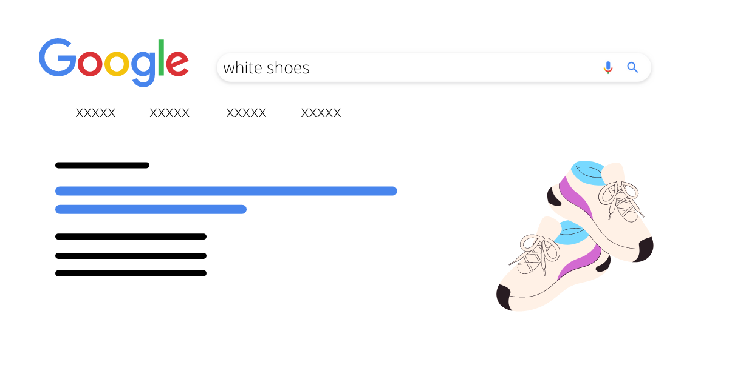Click the first black description line
729x382 pixels.
click(131, 236)
